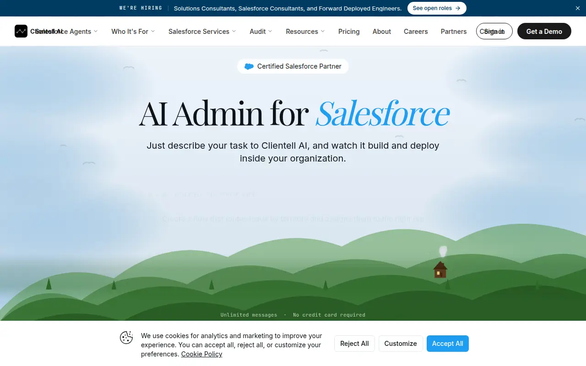Screen dimensions: 586x366
Task: Click the cookie icon in consent banner
Action: [x=126, y=338]
